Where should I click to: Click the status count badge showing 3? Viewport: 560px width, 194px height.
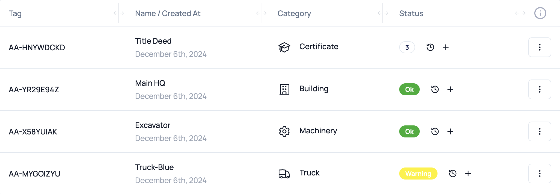[407, 47]
